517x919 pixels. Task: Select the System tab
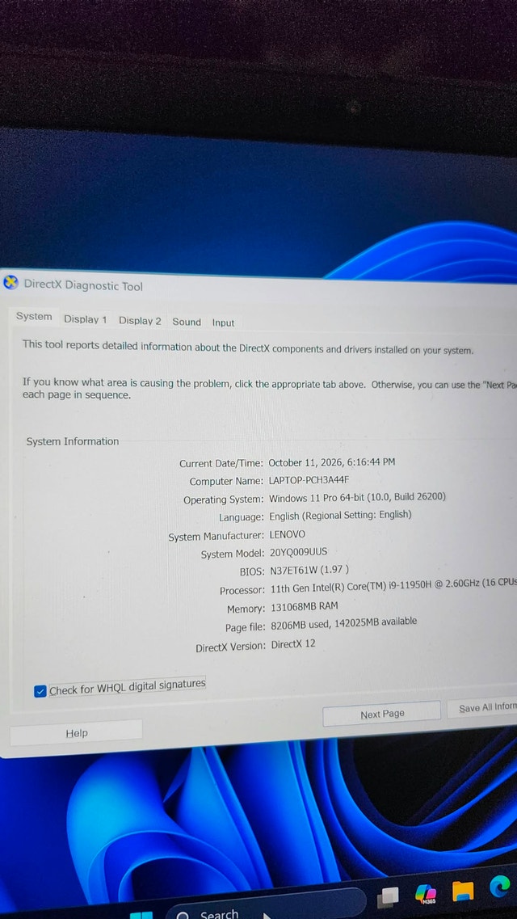pos(34,317)
